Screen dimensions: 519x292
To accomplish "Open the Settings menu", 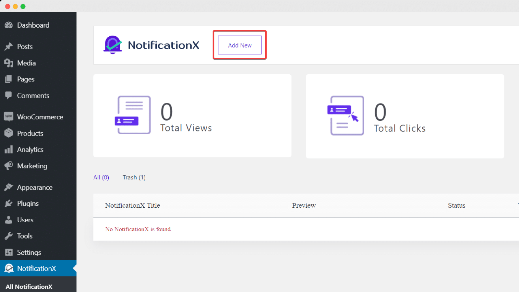I will pos(38,252).
